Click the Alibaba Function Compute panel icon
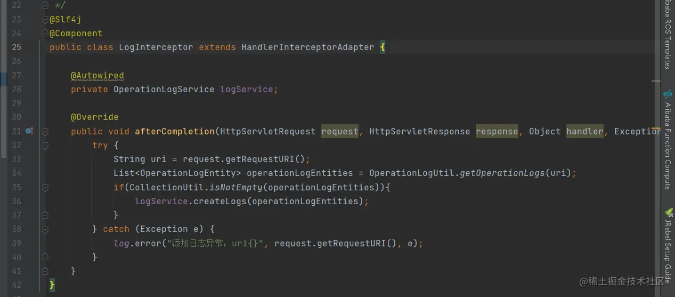 click(x=668, y=94)
